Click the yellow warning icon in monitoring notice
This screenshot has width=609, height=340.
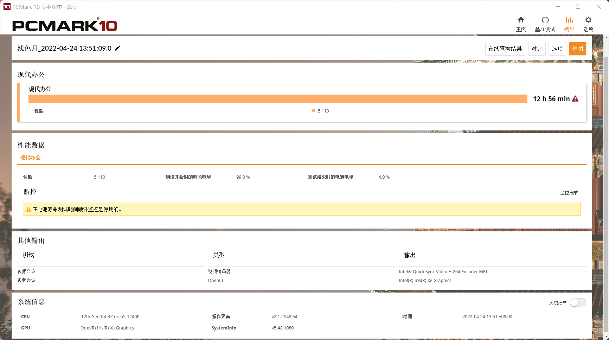(28, 209)
